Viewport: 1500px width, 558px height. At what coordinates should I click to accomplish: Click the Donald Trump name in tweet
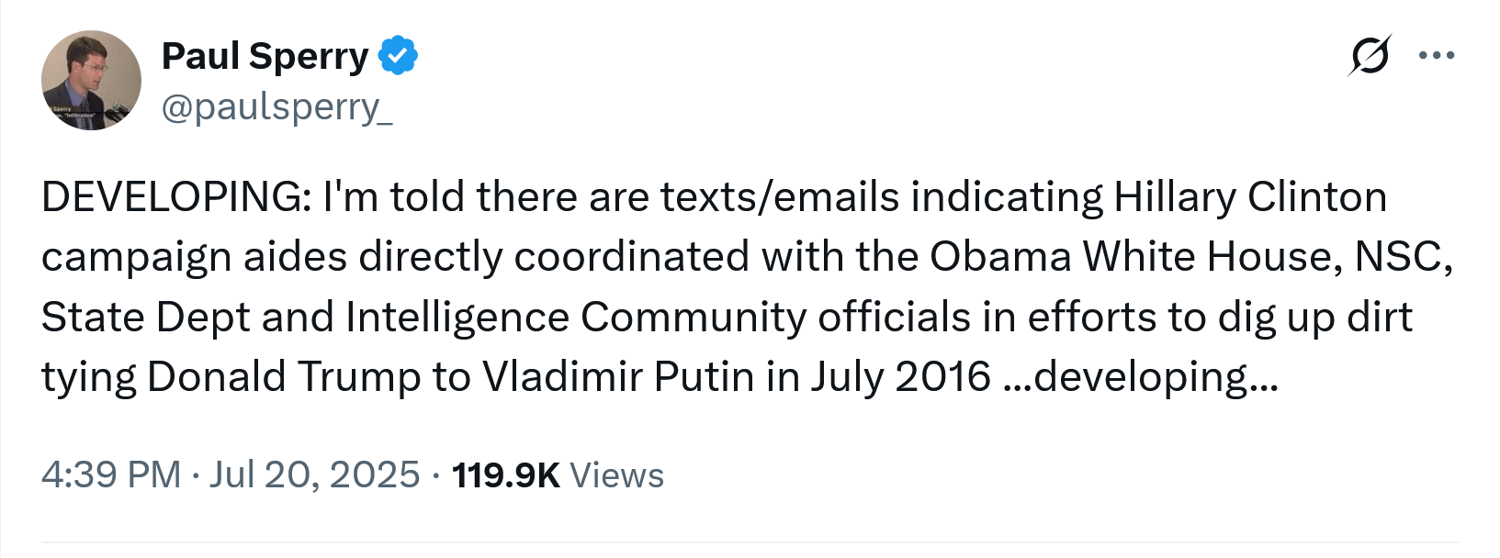pos(283,377)
